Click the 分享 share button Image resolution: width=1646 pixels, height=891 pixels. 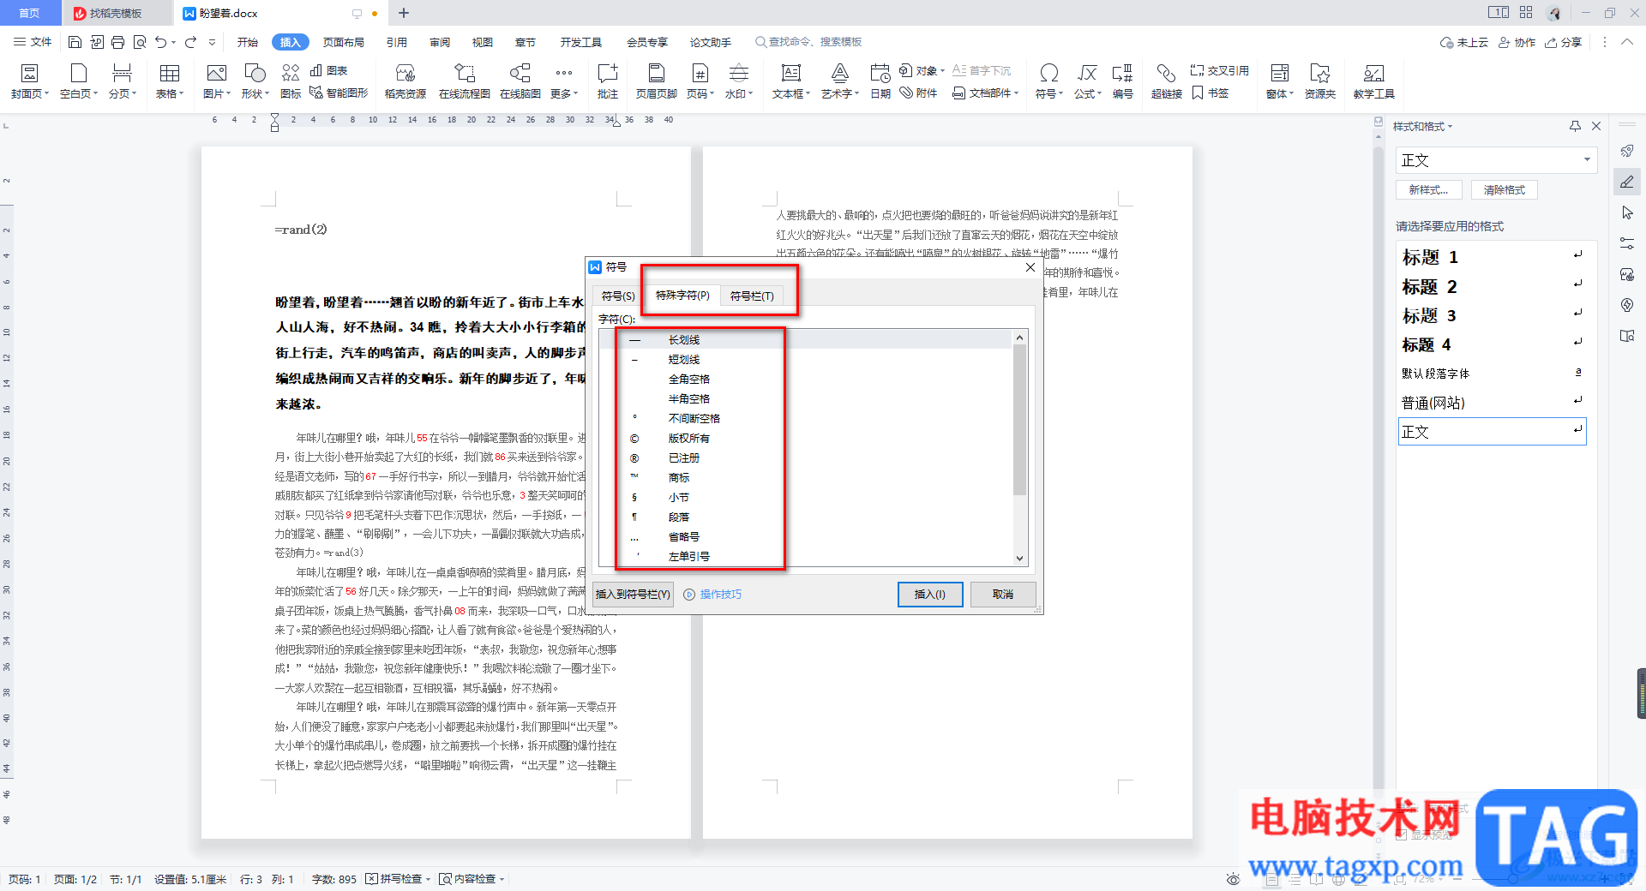pos(1564,42)
